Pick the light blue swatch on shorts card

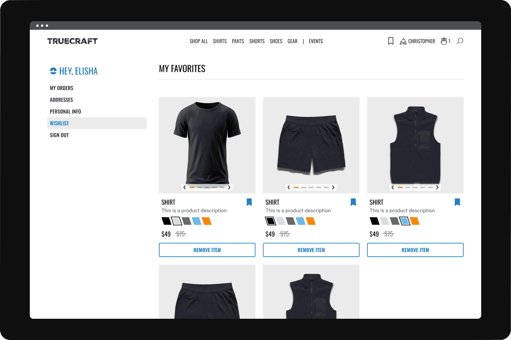301,221
